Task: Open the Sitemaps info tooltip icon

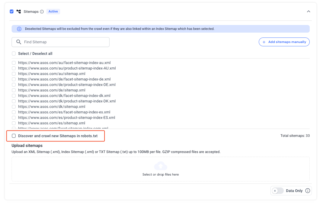Action: click(x=42, y=12)
